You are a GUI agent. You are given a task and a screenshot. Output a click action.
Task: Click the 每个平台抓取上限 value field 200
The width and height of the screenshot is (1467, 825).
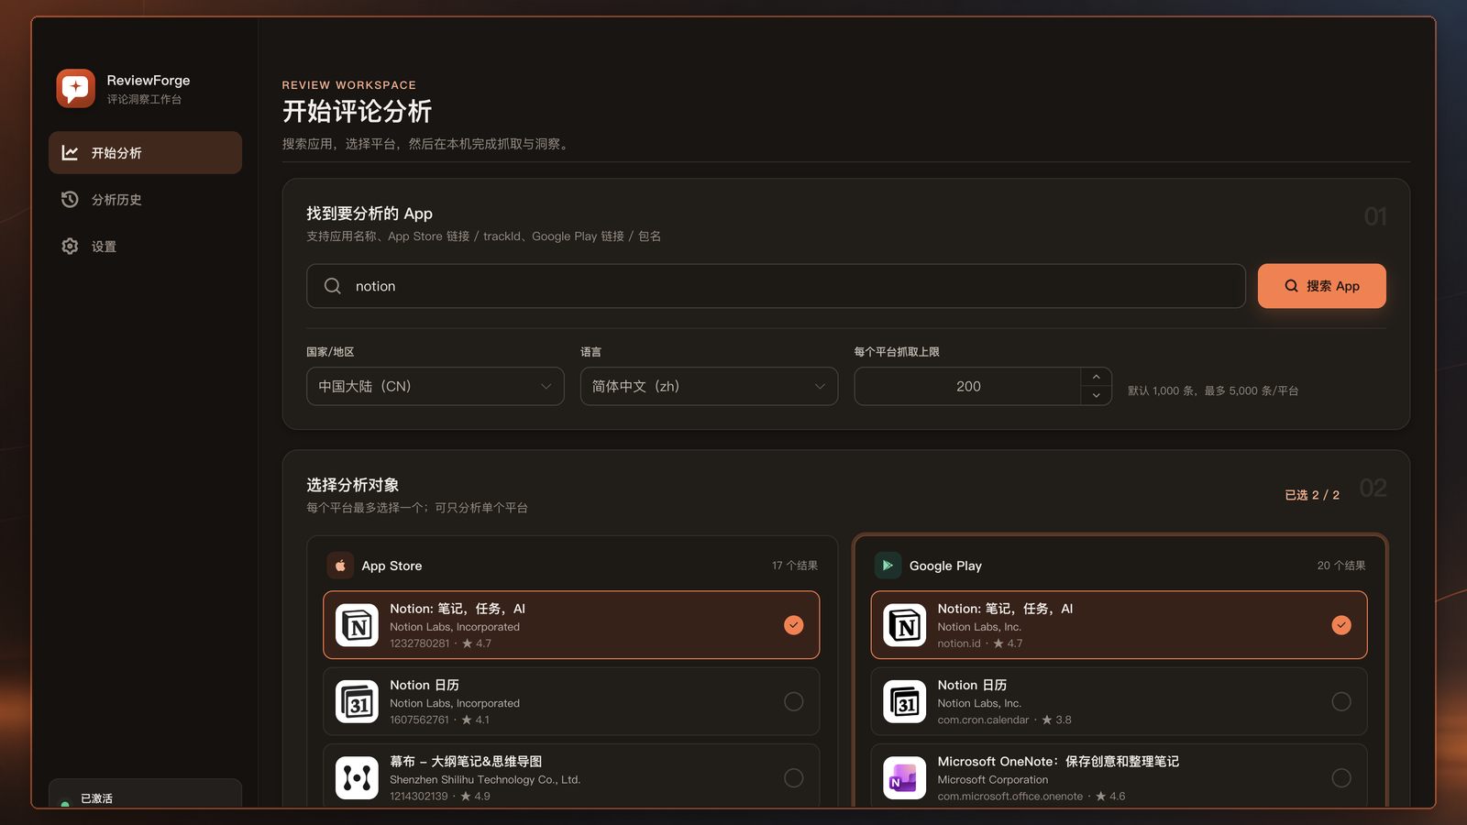tap(968, 386)
